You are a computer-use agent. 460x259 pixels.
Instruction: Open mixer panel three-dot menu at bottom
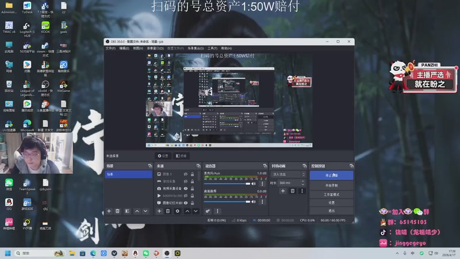click(x=217, y=211)
